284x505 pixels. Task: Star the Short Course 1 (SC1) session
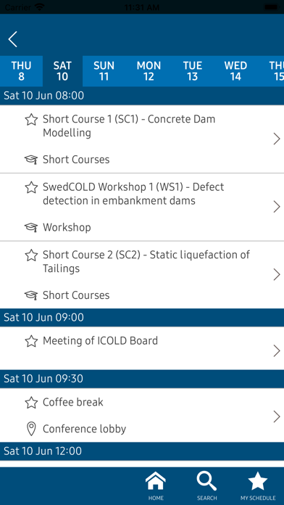pyautogui.click(x=31, y=120)
